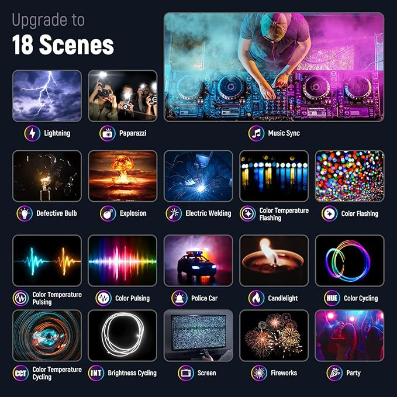Select the Police Car siren icon
Image resolution: width=397 pixels, height=397 pixels.
click(x=179, y=298)
